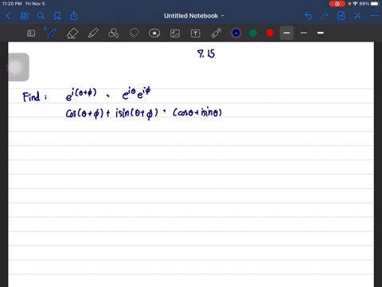Open the Elements sticker tool

[154, 33]
